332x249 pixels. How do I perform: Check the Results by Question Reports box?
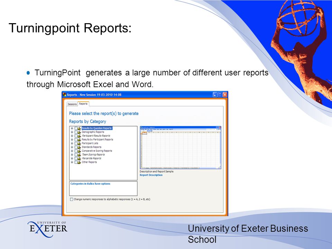pyautogui.click(x=76, y=128)
